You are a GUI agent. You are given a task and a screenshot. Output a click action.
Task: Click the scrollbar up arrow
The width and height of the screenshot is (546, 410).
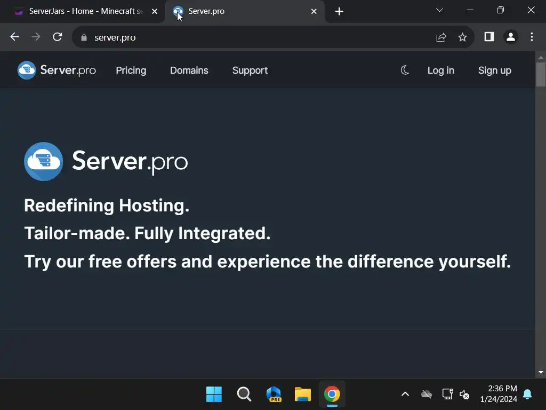coord(541,57)
